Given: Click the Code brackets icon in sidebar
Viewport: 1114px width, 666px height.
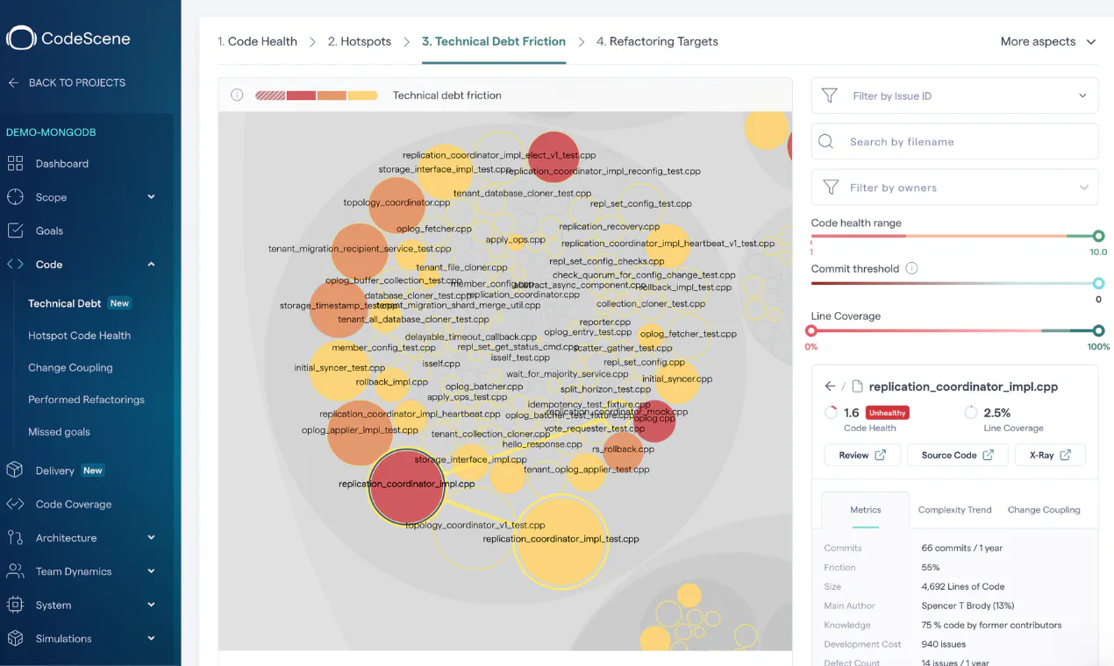Looking at the screenshot, I should click(x=15, y=265).
